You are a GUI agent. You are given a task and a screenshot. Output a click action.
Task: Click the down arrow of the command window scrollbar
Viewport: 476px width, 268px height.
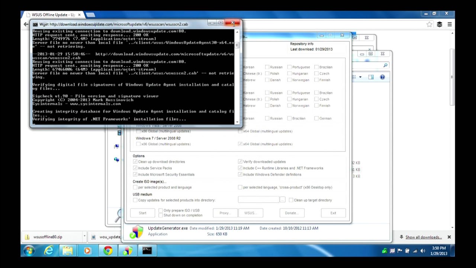point(237,122)
